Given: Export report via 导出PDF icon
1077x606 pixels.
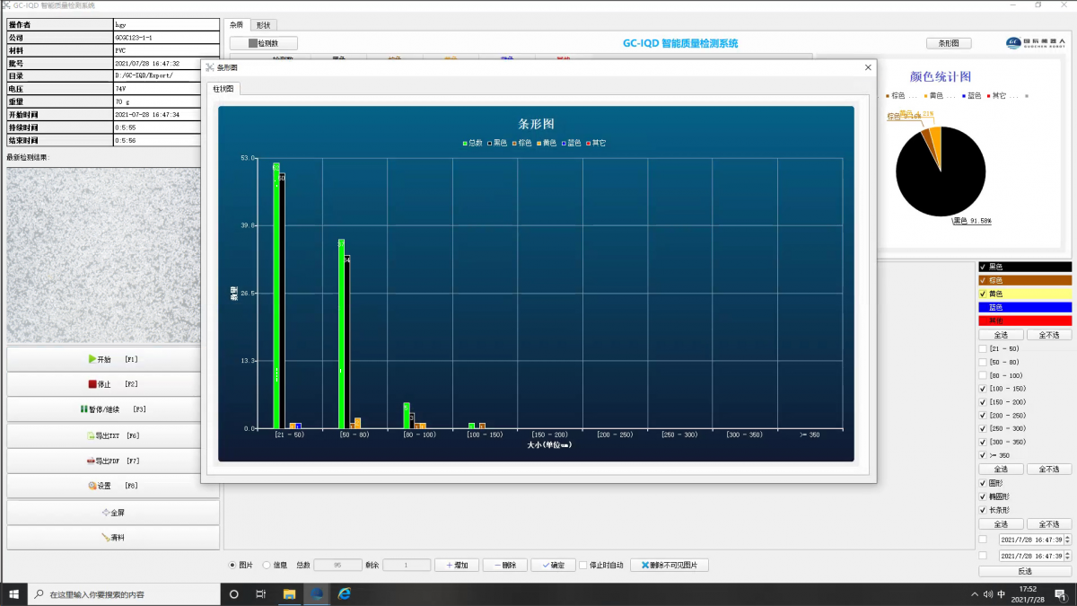Looking at the screenshot, I should pyautogui.click(x=90, y=461).
